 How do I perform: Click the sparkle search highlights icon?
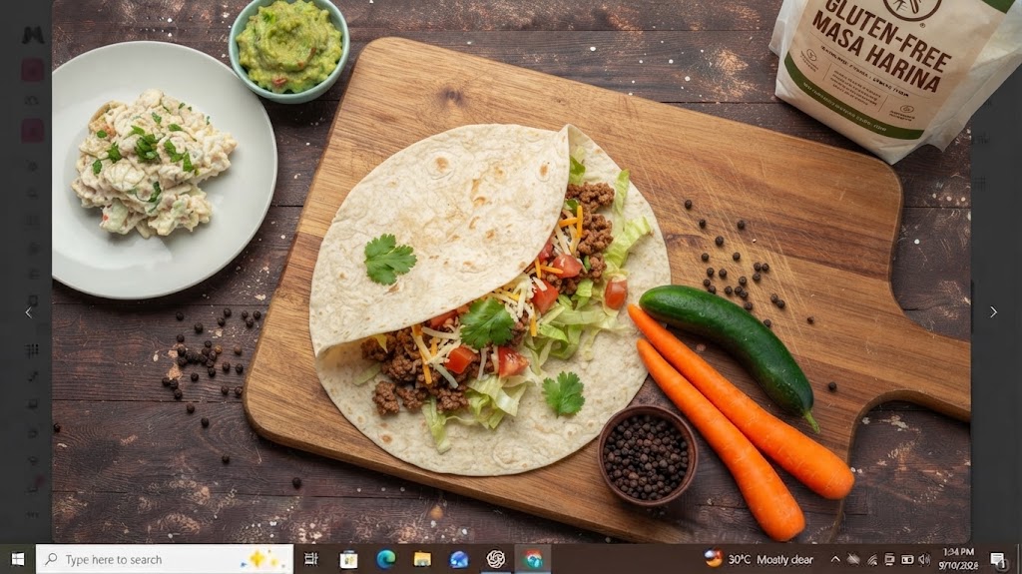262,559
